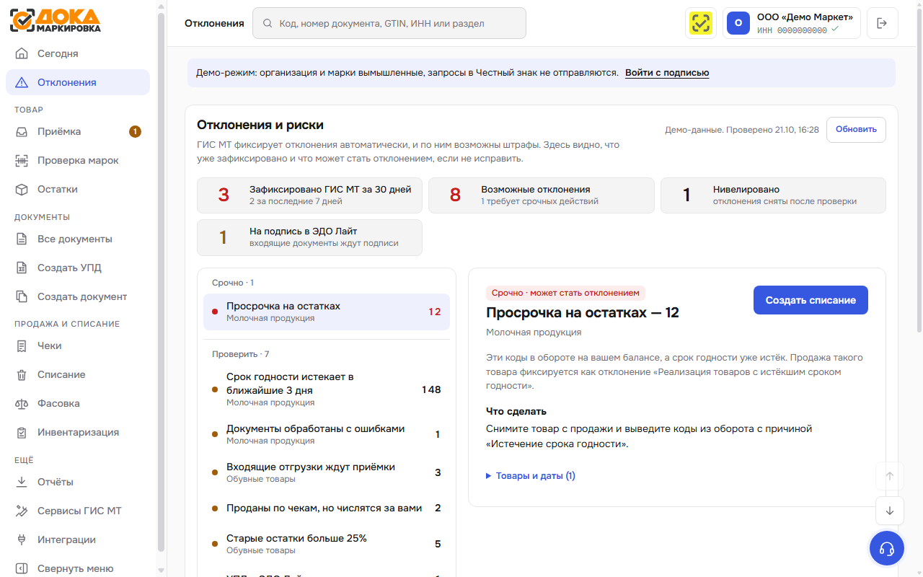The height and width of the screenshot is (577, 923).
Task: Follow the Войти с подписью link
Action: pyautogui.click(x=667, y=73)
